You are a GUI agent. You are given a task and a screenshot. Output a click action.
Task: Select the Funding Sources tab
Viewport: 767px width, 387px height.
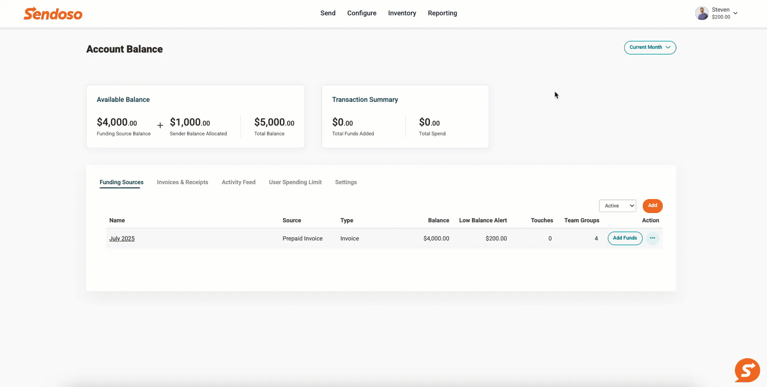[x=121, y=182]
